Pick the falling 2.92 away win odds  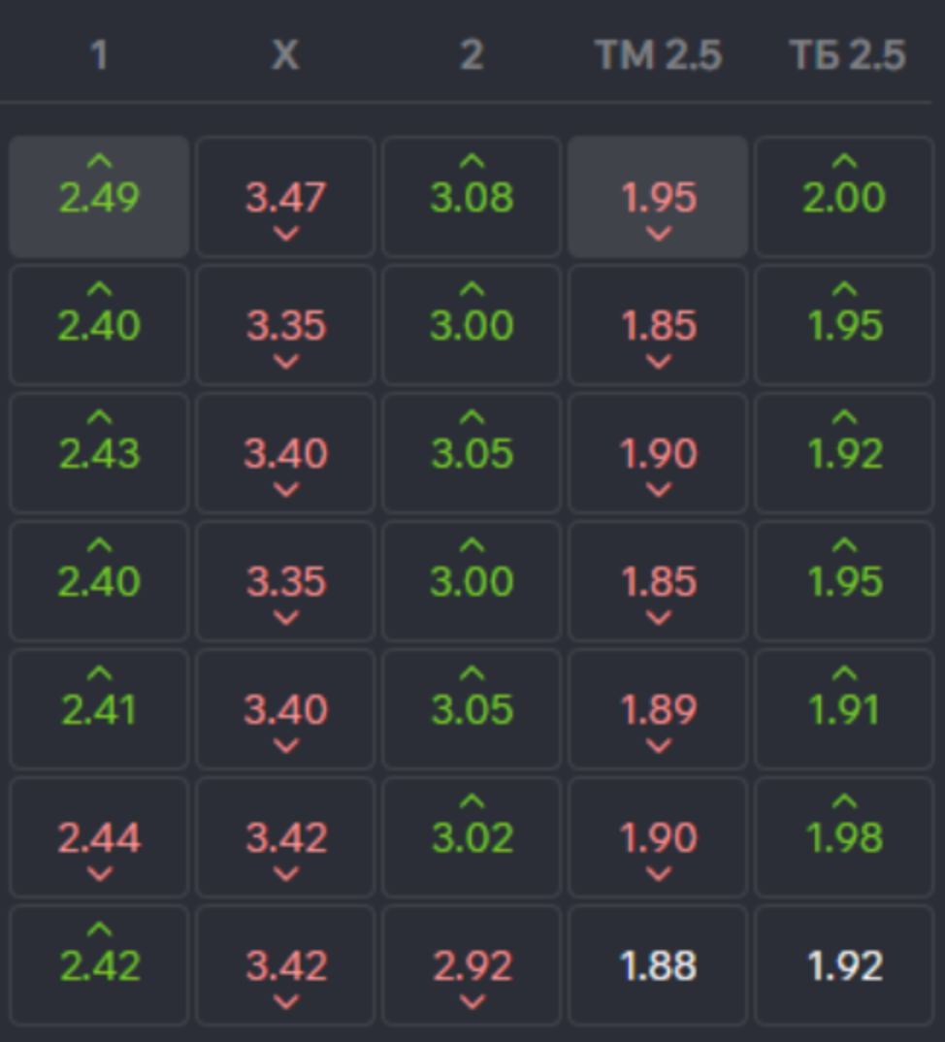tap(472, 965)
